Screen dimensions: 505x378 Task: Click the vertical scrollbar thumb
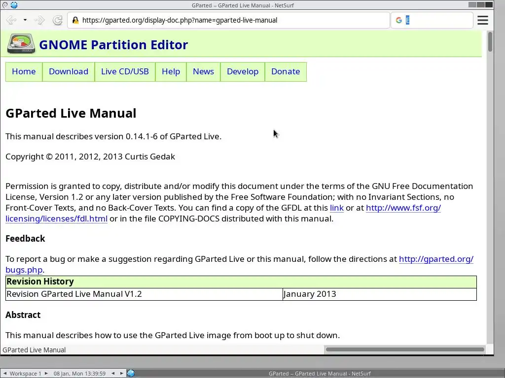pos(490,42)
